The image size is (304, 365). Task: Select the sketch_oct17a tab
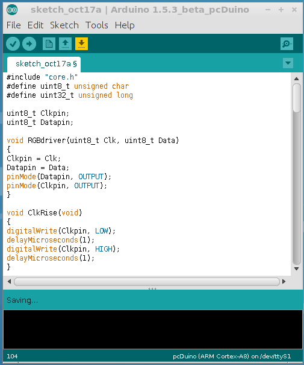tap(44, 64)
